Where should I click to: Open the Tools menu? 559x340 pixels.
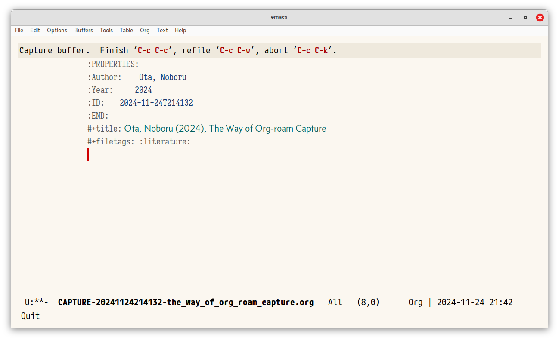pyautogui.click(x=106, y=30)
